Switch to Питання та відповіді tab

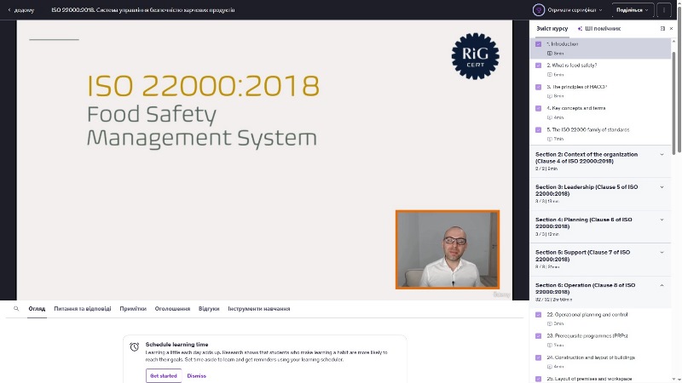82,309
